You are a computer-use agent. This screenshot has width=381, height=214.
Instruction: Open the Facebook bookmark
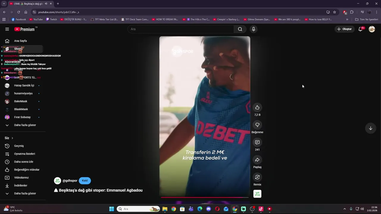(x=19, y=19)
